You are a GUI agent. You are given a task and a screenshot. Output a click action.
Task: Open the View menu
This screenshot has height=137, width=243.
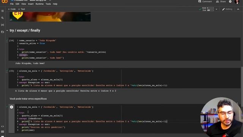coord(24,4)
